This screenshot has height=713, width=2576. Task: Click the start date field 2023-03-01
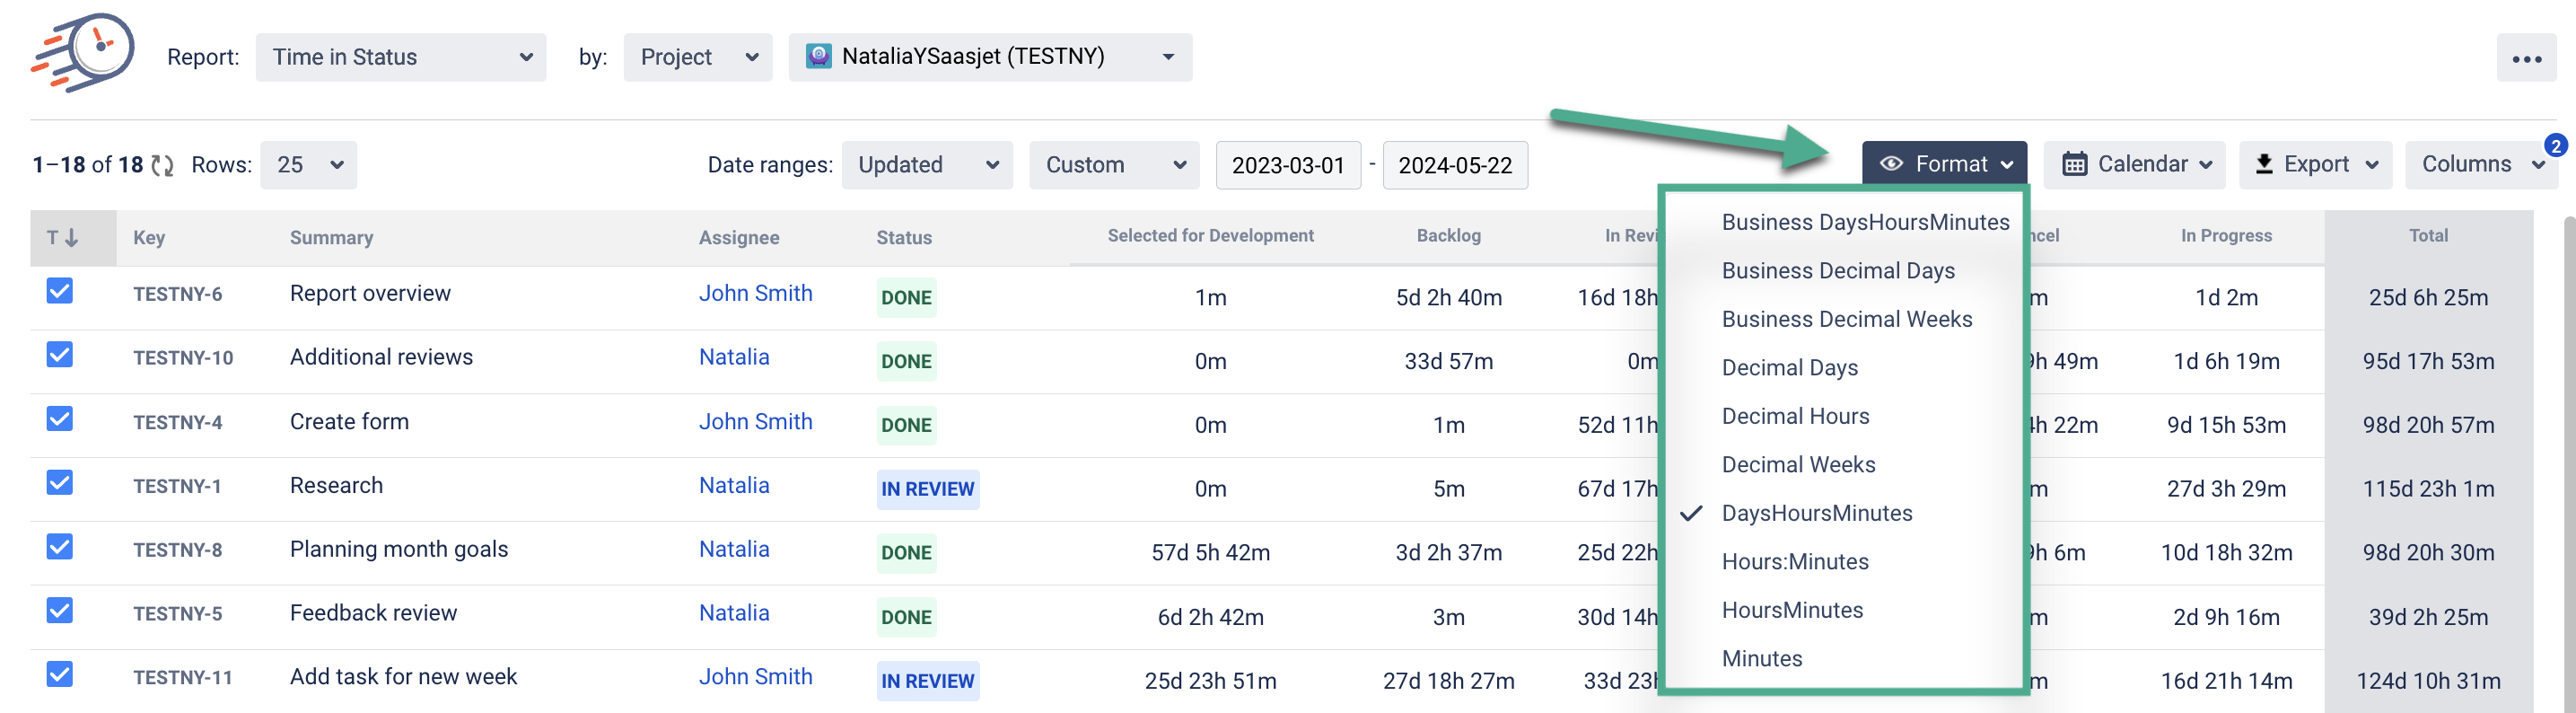click(1288, 165)
